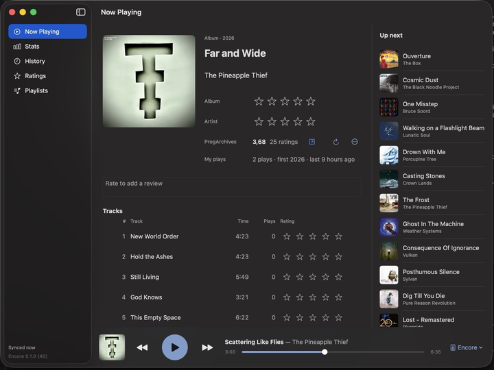Rate Still Living four stars
This screenshot has width=494, height=370.
pos(325,277)
